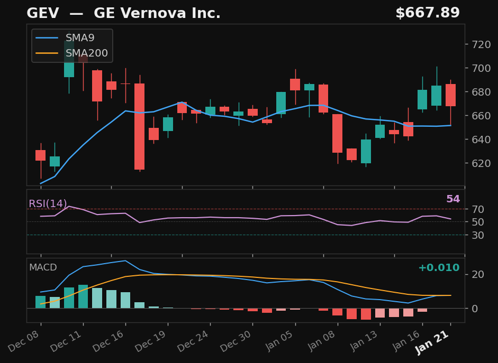This screenshot has height=363, width=498.
Task: Click the 680 price axis label
Action: [x=481, y=92]
